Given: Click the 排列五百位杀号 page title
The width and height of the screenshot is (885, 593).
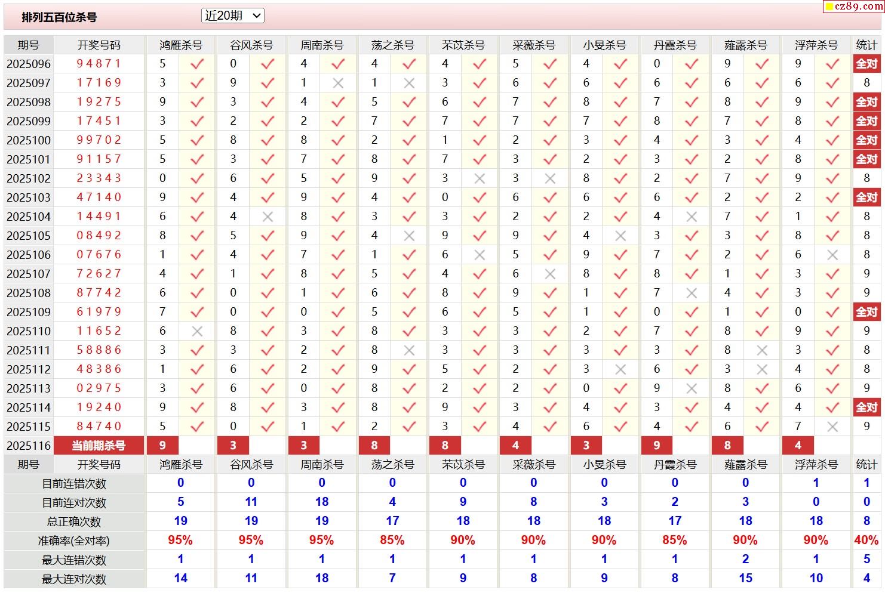Looking at the screenshot, I should click(x=59, y=17).
